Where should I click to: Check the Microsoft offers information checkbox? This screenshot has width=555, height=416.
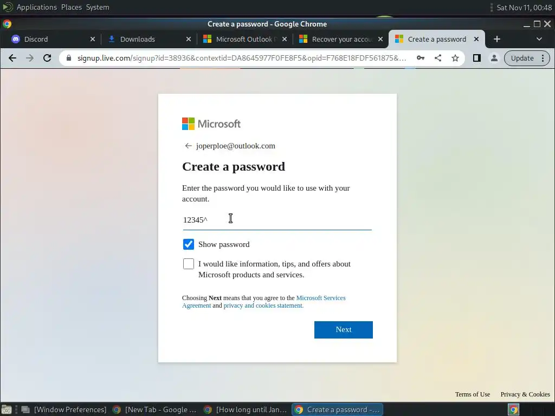coord(188,264)
